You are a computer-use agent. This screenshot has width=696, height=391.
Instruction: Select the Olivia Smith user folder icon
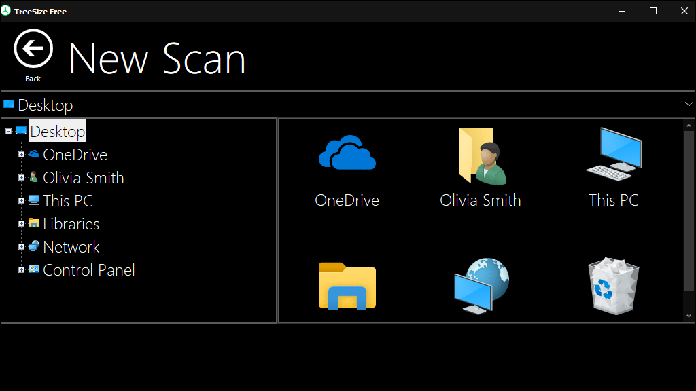click(482, 156)
